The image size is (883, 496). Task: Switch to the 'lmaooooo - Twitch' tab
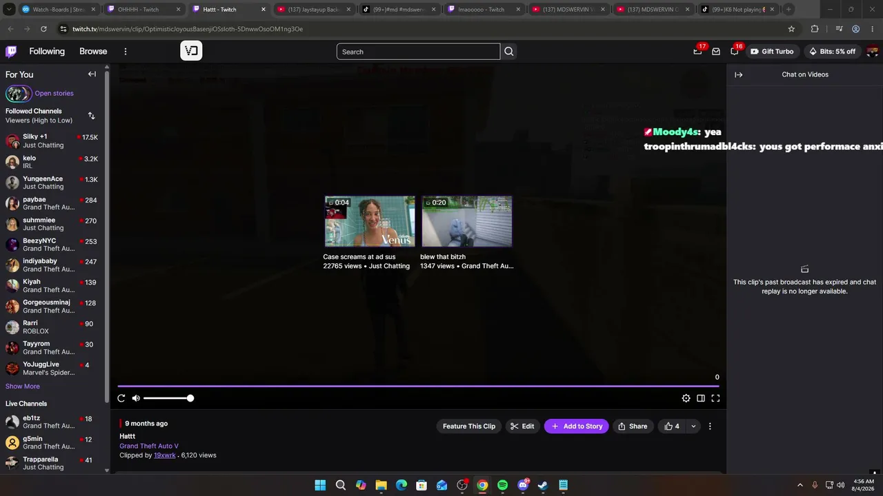[x=484, y=10]
